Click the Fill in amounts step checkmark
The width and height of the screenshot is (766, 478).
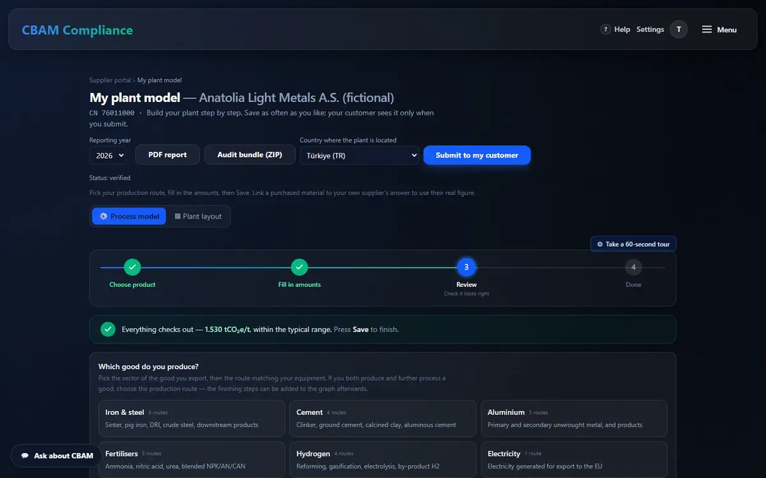[x=299, y=267]
